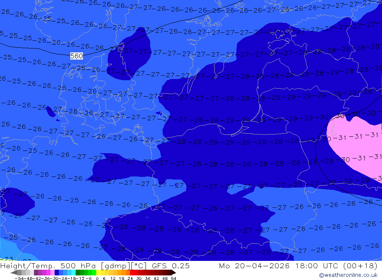The image size is (382, 280).
Task: Pick the yellow legend swatch at 0
Action: (x=99, y=273)
